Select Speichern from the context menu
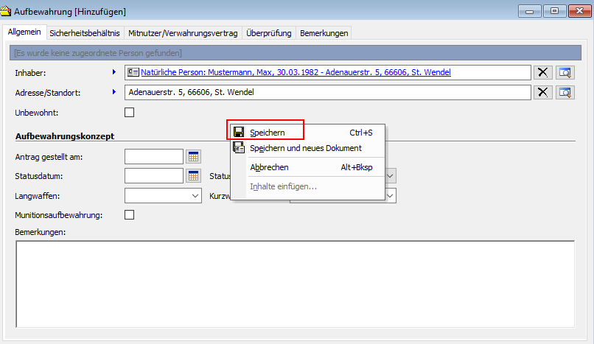Viewport: 594px width, 344px height. [267, 133]
